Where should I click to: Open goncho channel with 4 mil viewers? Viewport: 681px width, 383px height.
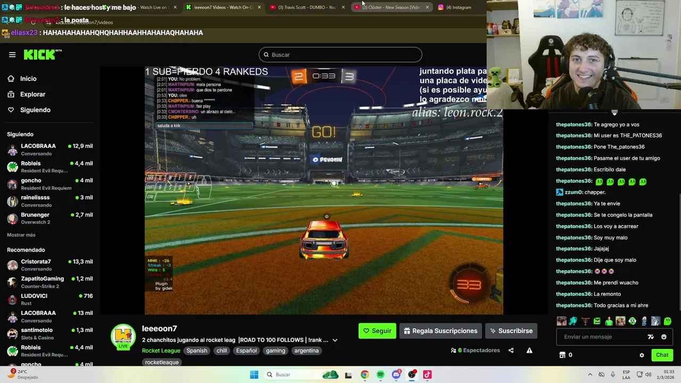click(x=50, y=184)
